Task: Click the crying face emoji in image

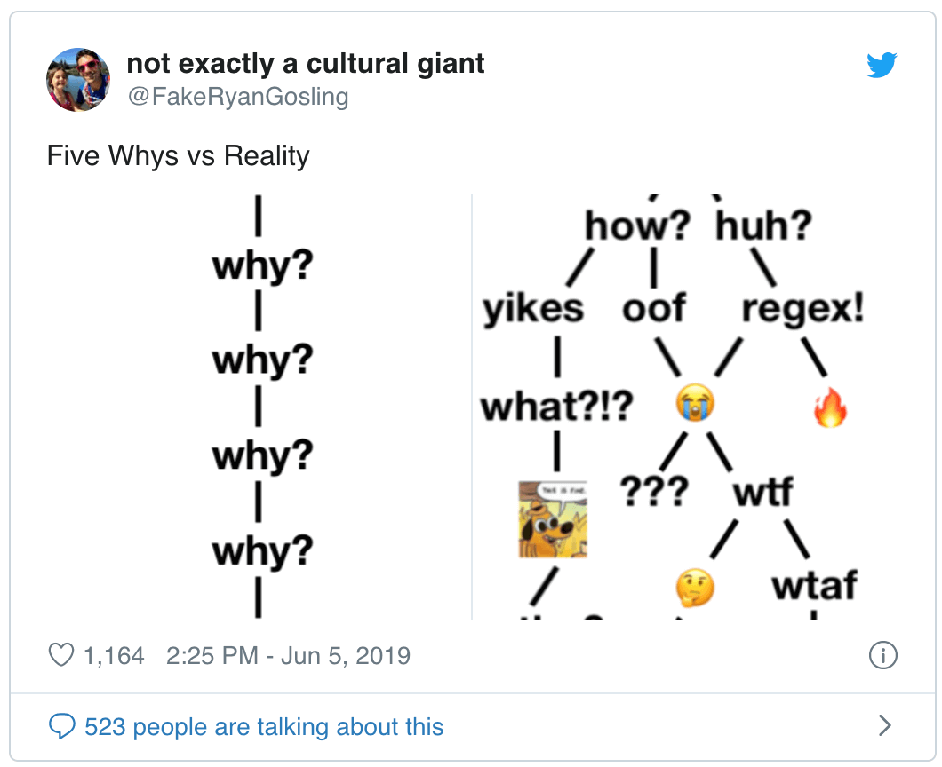Action: pyautogui.click(x=694, y=403)
